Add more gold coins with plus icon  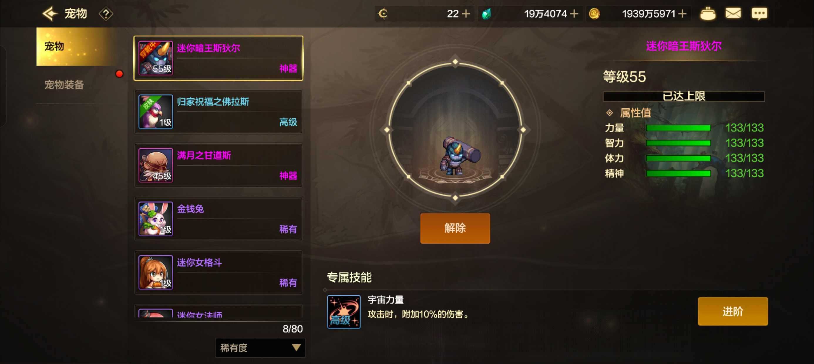682,14
